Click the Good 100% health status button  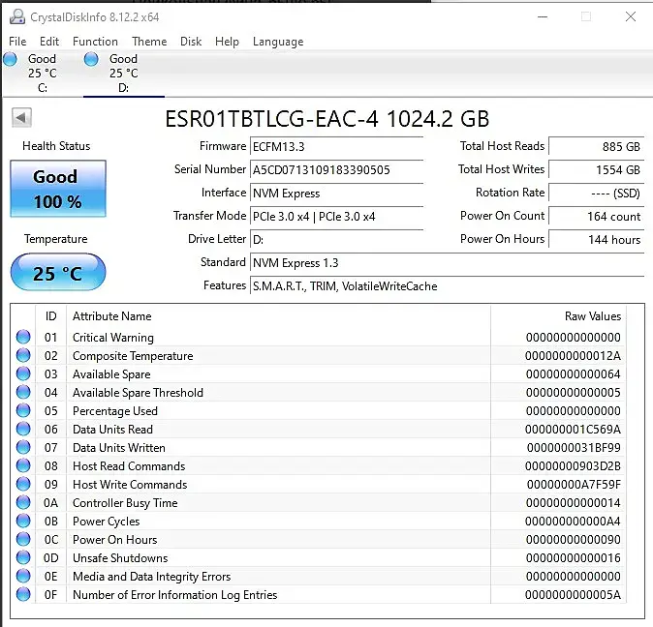coord(57,189)
